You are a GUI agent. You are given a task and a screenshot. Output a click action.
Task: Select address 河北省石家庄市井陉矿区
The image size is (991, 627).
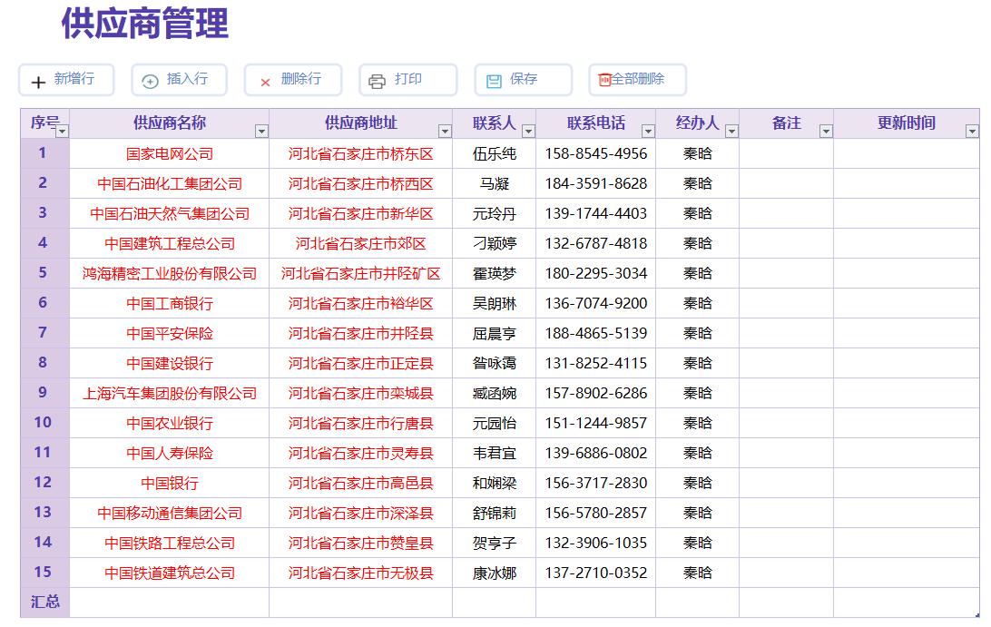[361, 274]
